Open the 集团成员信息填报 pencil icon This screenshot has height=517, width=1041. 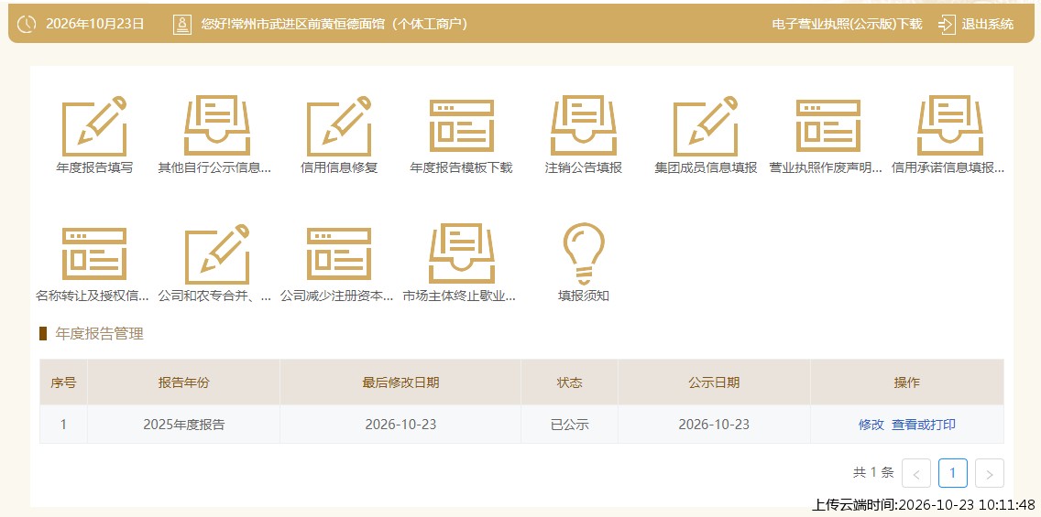[x=706, y=126]
